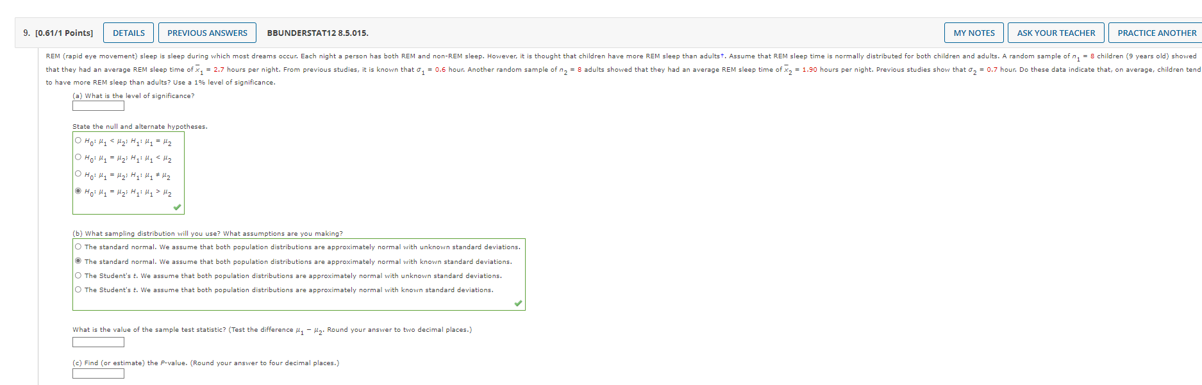Click text '(c) Find (or estimate) the P-value'
The width and height of the screenshot is (1202, 385).
pos(130,363)
